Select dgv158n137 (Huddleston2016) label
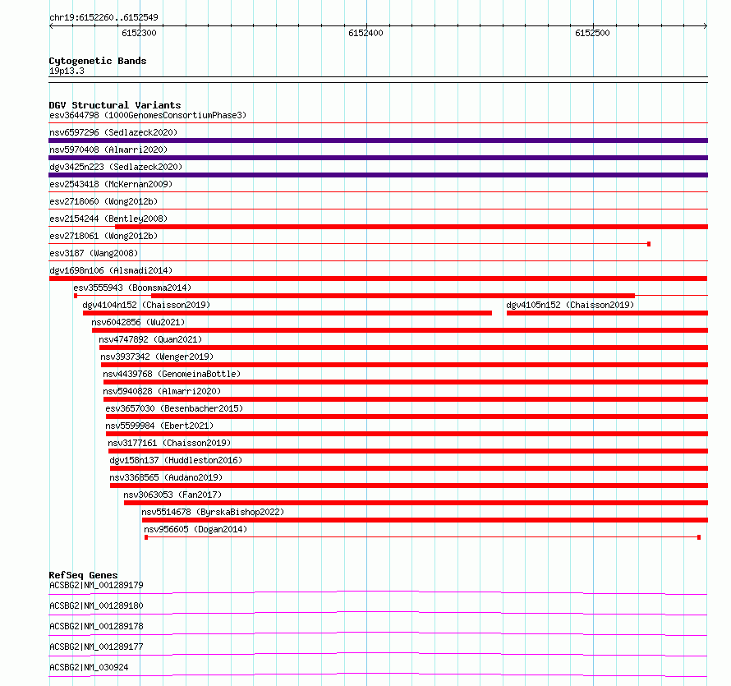This screenshot has height=686, width=731. (176, 460)
